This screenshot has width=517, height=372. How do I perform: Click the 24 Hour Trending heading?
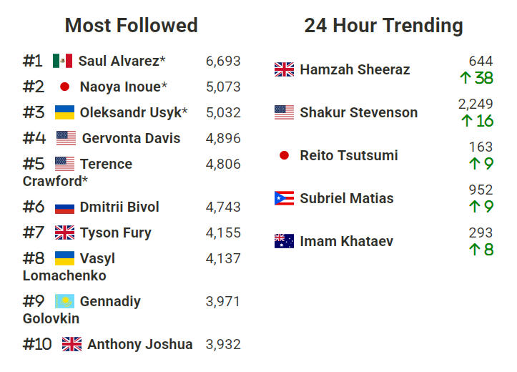[383, 26]
